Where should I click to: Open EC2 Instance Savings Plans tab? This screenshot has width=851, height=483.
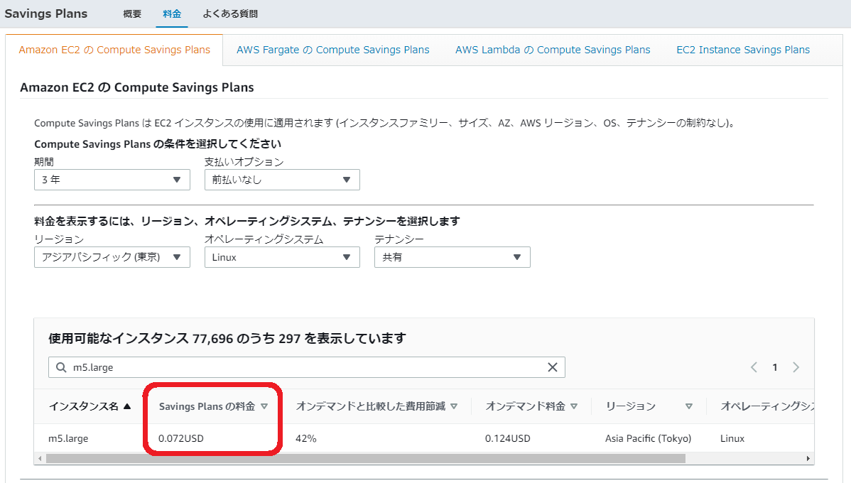tap(743, 50)
